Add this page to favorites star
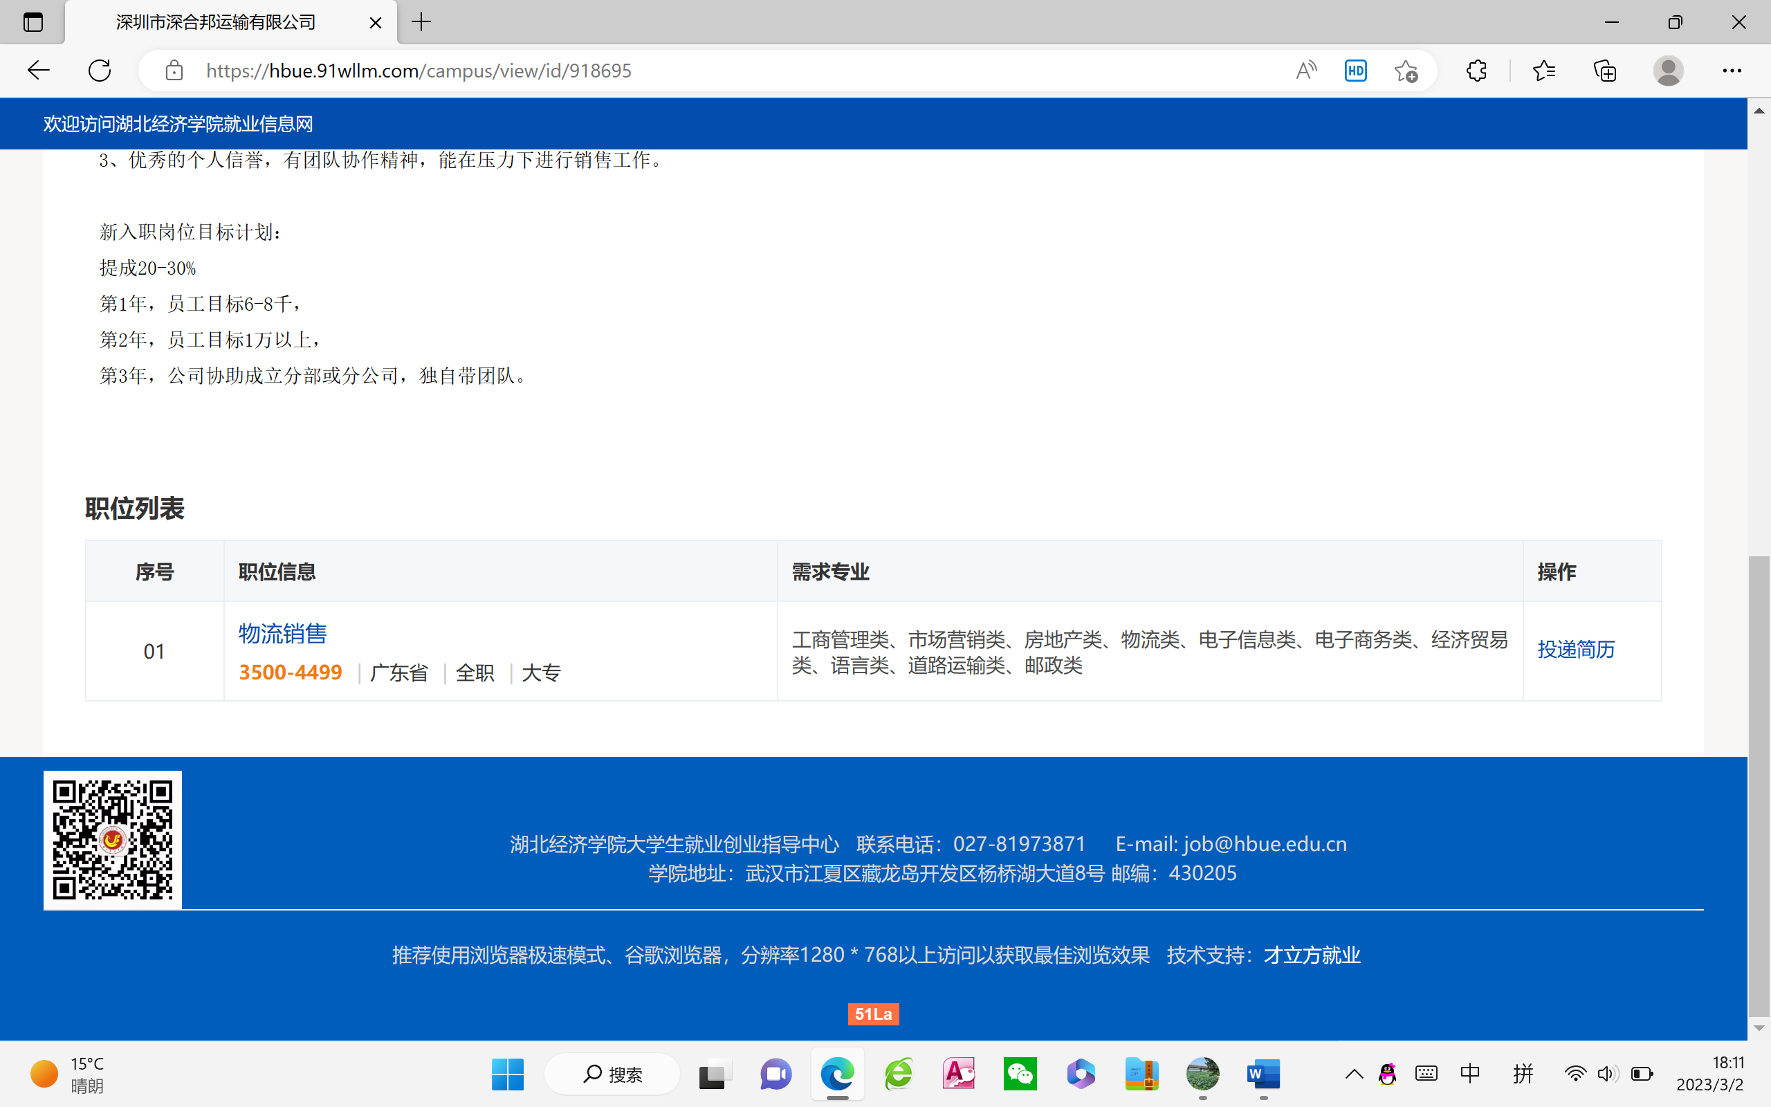Image resolution: width=1771 pixels, height=1107 pixels. point(1405,71)
